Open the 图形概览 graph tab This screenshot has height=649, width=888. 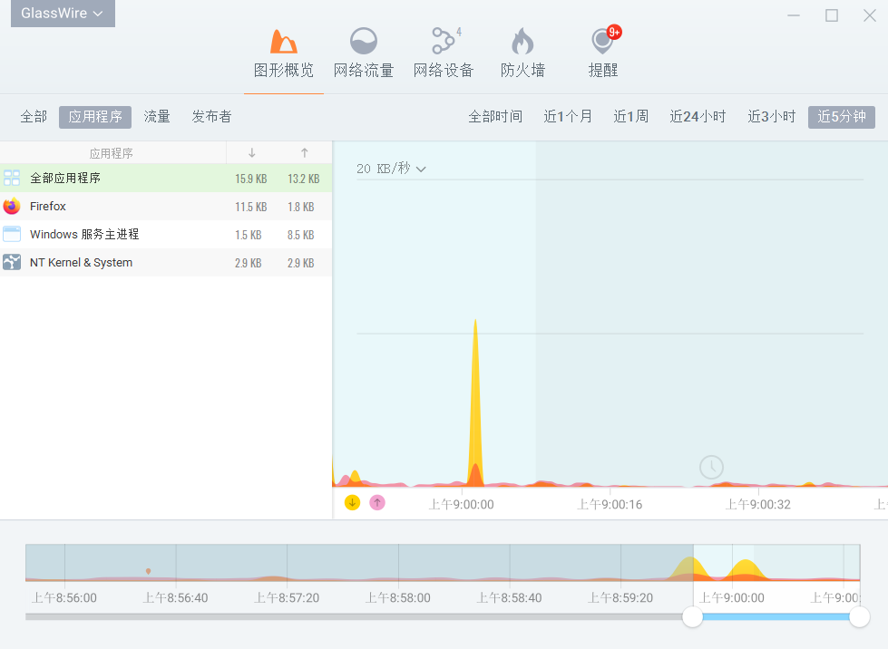(x=284, y=55)
